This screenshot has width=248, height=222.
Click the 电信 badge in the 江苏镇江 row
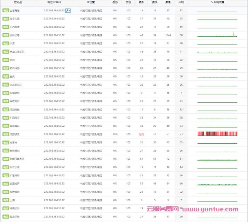tap(6, 134)
